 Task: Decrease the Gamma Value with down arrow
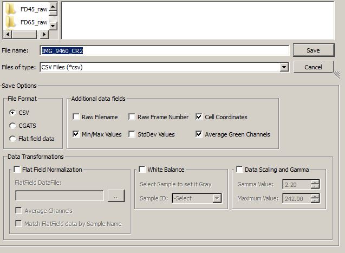pos(315,186)
